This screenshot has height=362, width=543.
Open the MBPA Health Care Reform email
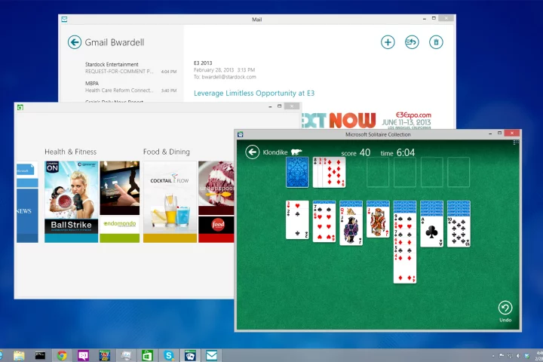click(130, 87)
